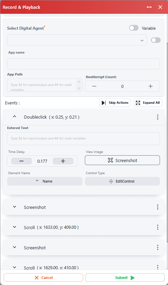
Task: Click the Element Name 'Name' button
Action: pyautogui.click(x=45, y=181)
